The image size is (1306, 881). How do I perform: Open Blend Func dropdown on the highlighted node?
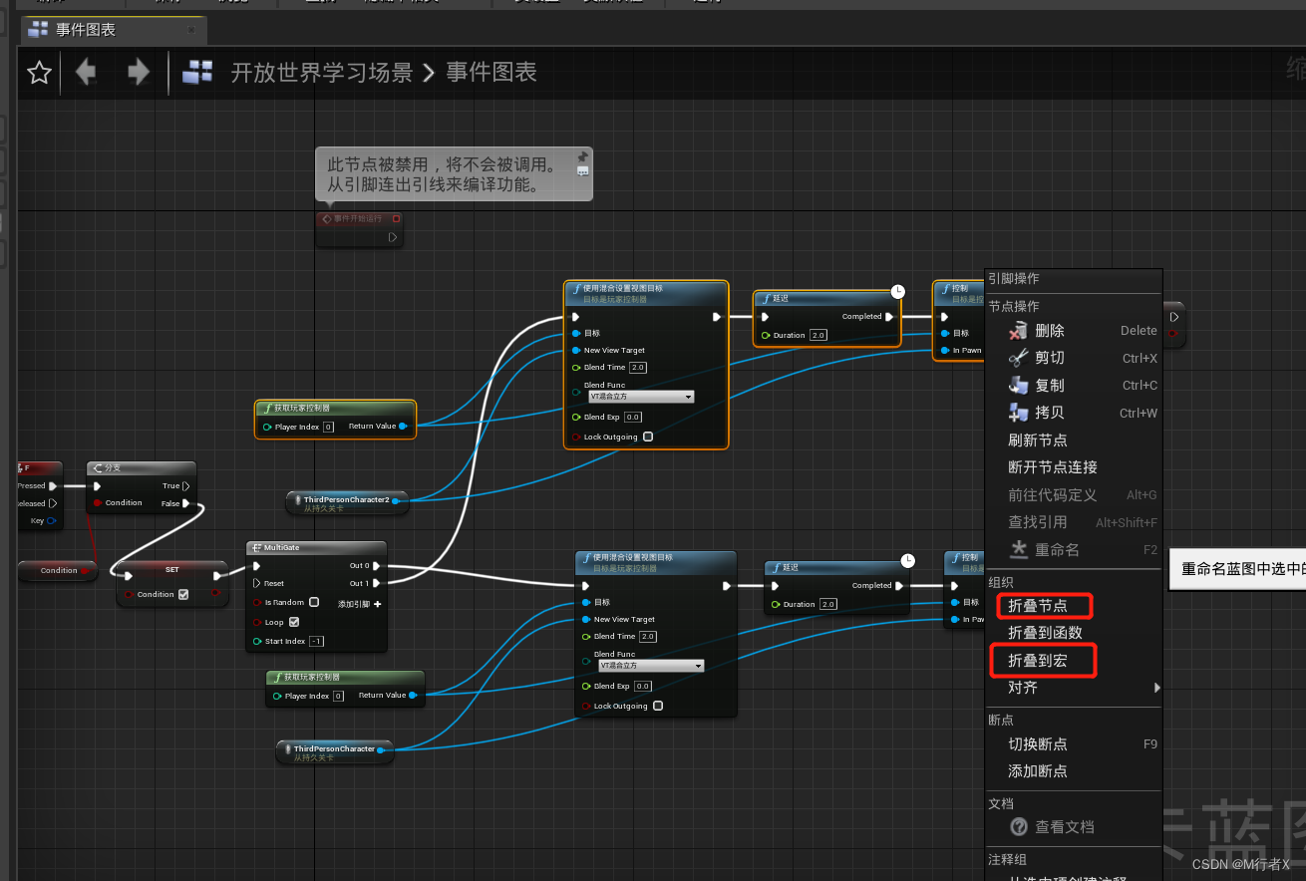(639, 396)
